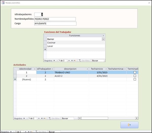
Task: Click the Barrer cell in Funciones
Action: coord(74,39)
